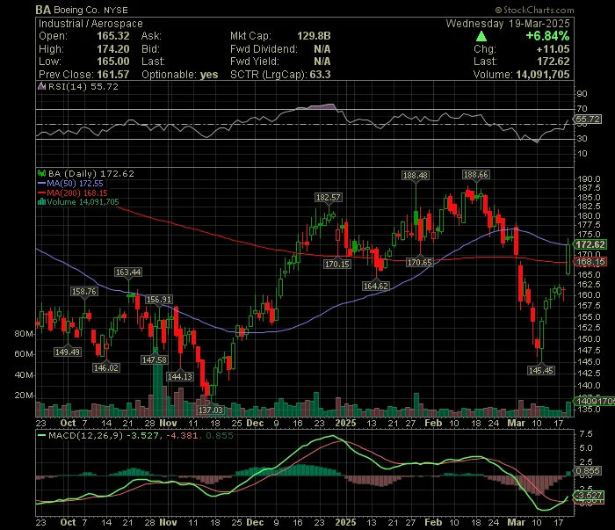
Task: Click the 80M volume scale label
Action: [24, 334]
